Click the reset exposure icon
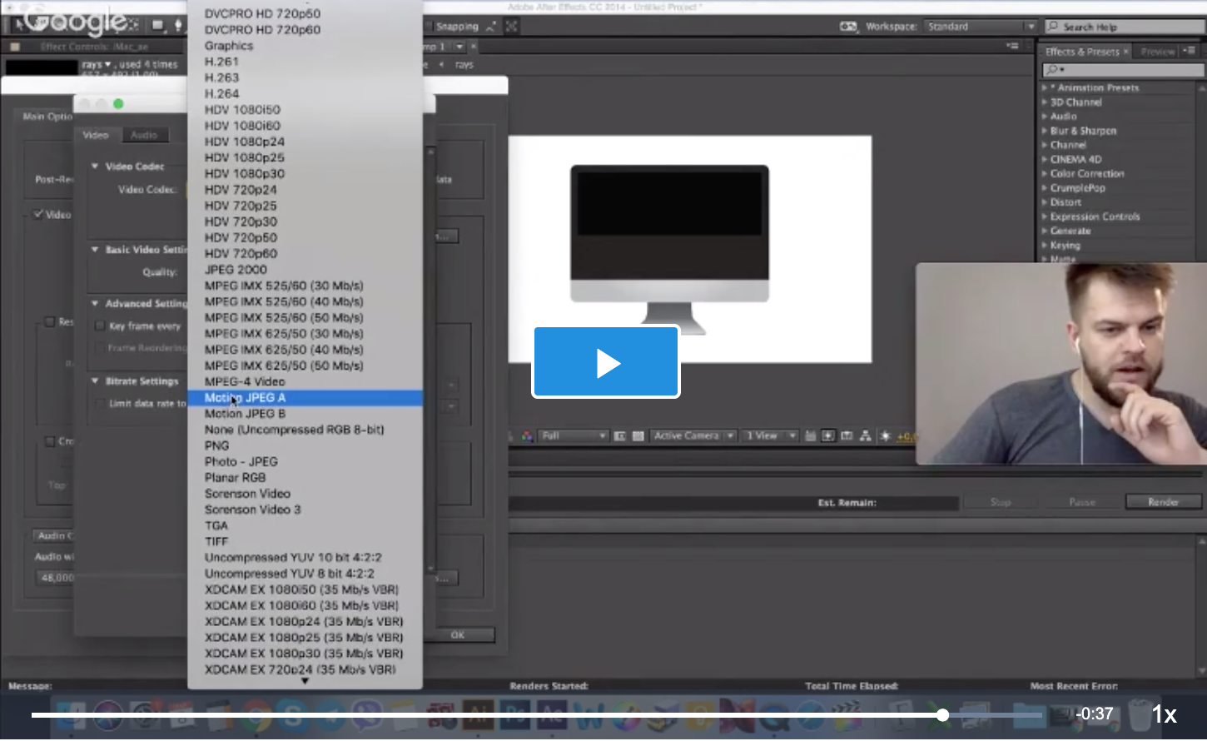Viewport: 1207px width, 741px height. (x=885, y=435)
